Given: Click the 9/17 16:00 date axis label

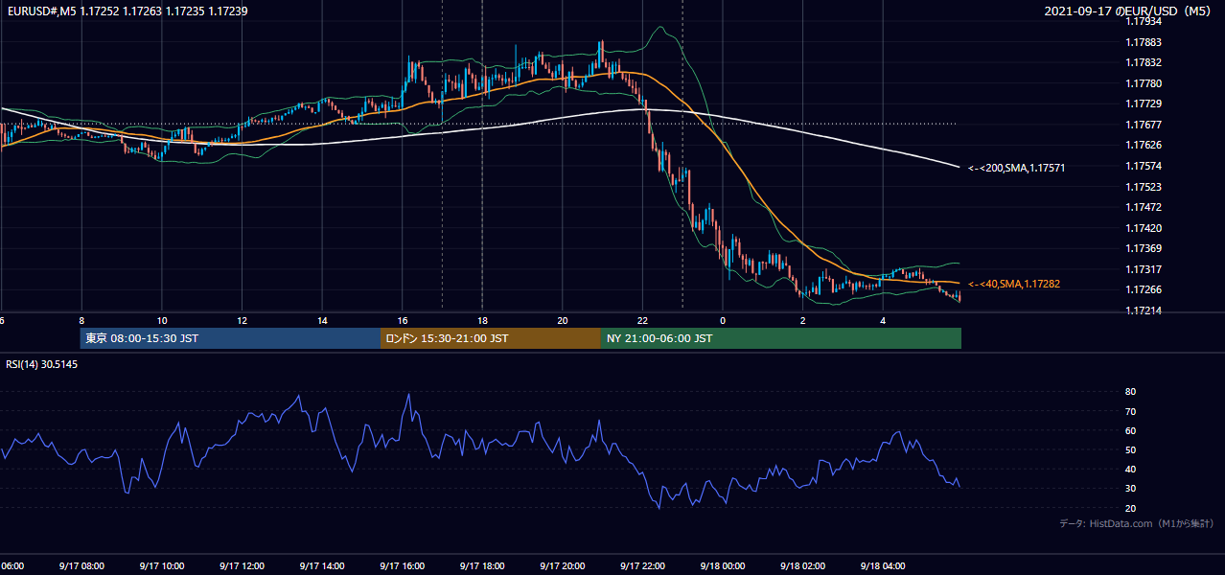Looking at the screenshot, I should [x=402, y=565].
